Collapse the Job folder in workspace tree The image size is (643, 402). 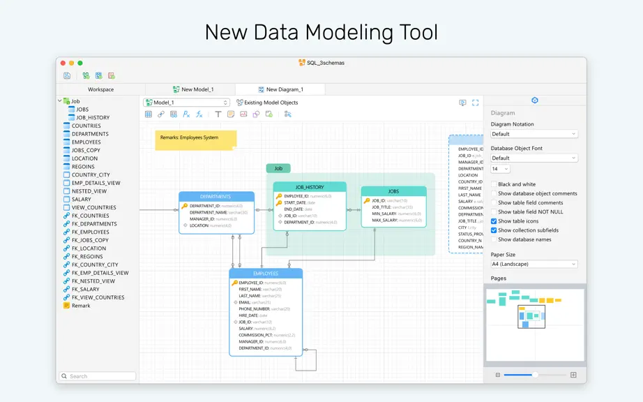pos(60,100)
